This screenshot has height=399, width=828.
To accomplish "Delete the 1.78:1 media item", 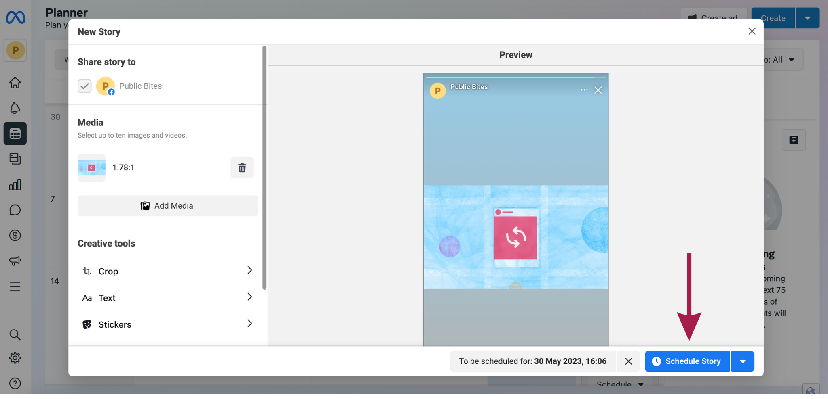I will coord(242,168).
